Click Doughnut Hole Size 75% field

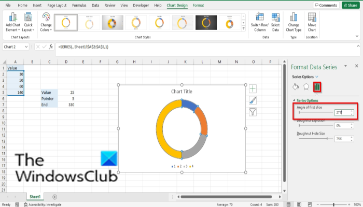pyautogui.click(x=344, y=139)
